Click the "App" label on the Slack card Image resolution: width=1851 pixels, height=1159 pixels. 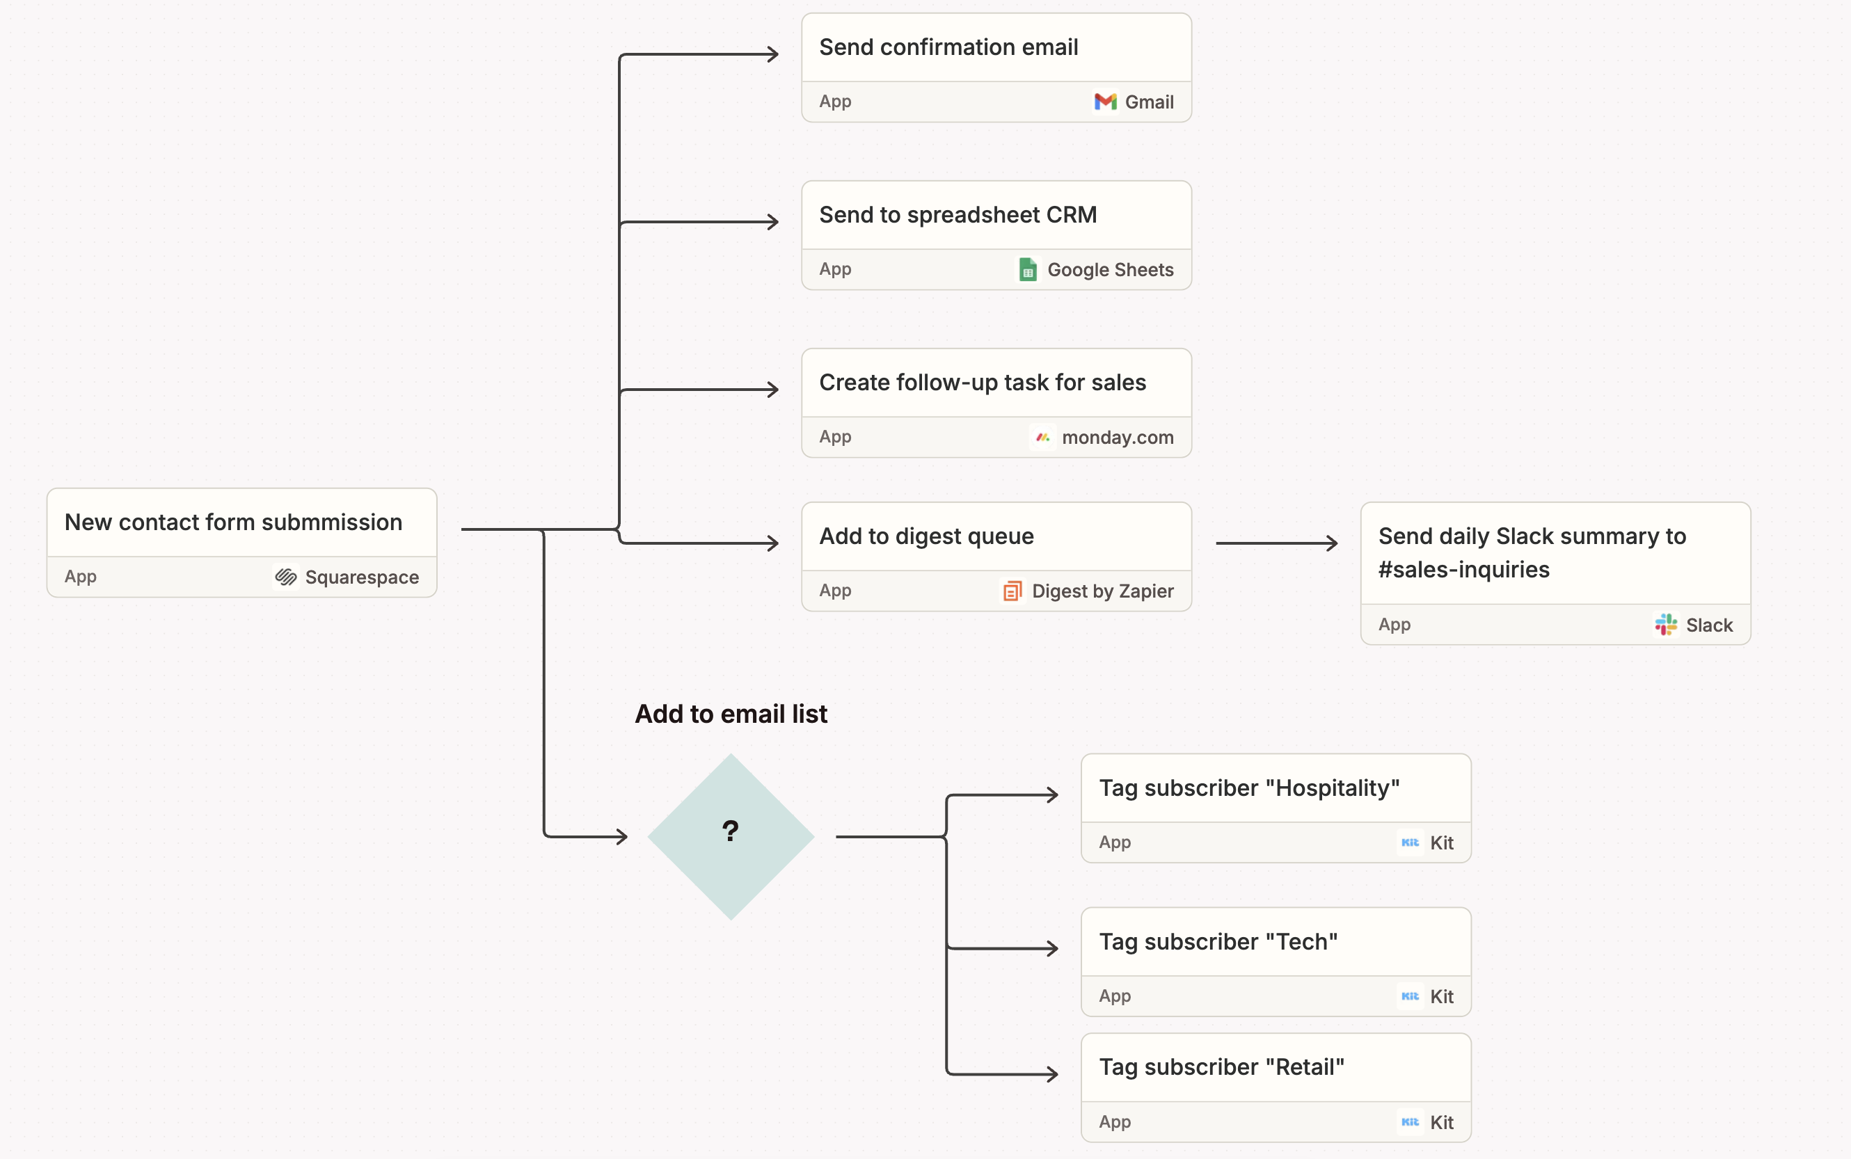[x=1394, y=624]
